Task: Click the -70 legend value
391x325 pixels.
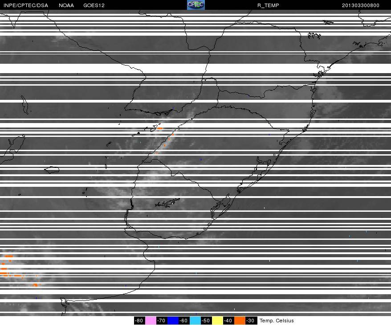Action: 162,321
